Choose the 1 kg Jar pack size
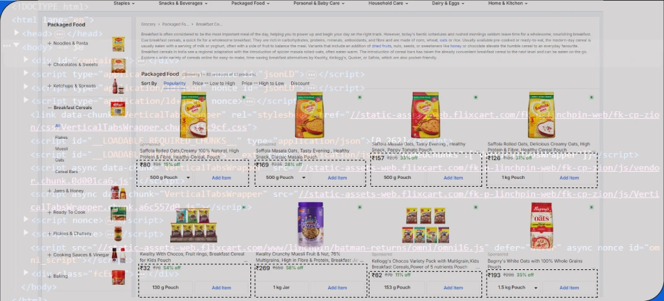 point(281,287)
